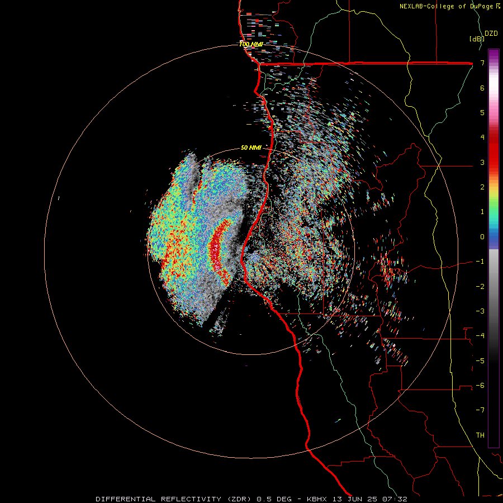
Task: Click the -1 dB label on the scale
Action: [480, 262]
